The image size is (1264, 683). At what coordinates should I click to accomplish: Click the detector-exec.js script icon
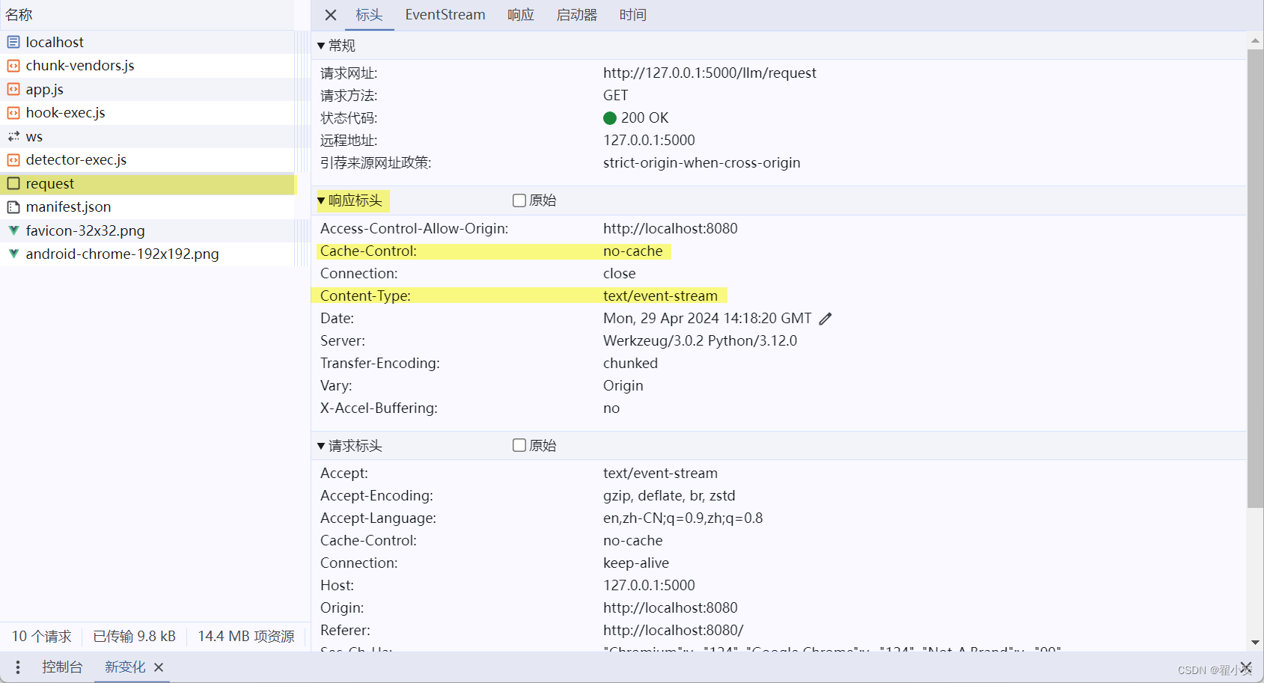(x=12, y=159)
